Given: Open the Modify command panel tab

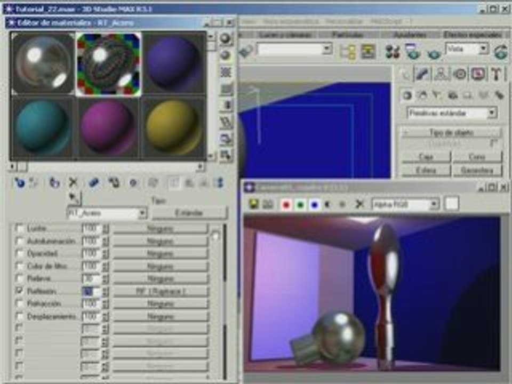Looking at the screenshot, I should 422,74.
